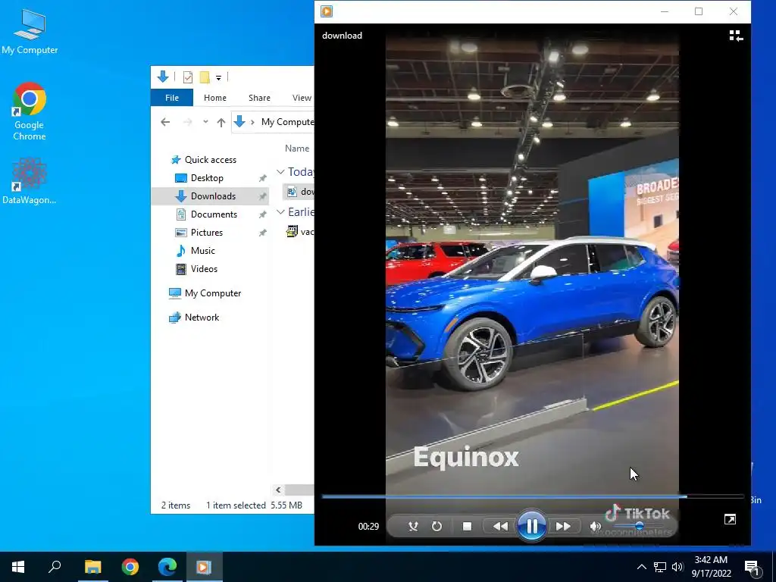Screen dimensions: 776x582
Task: Open the View ribbon tab
Action: (x=302, y=98)
